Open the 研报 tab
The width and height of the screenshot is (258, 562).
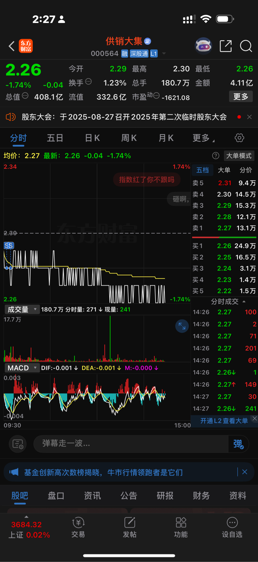point(165,496)
